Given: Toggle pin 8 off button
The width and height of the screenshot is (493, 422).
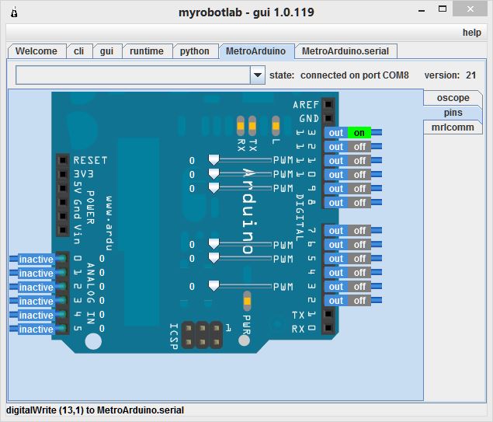Looking at the screenshot, I should tap(359, 203).
